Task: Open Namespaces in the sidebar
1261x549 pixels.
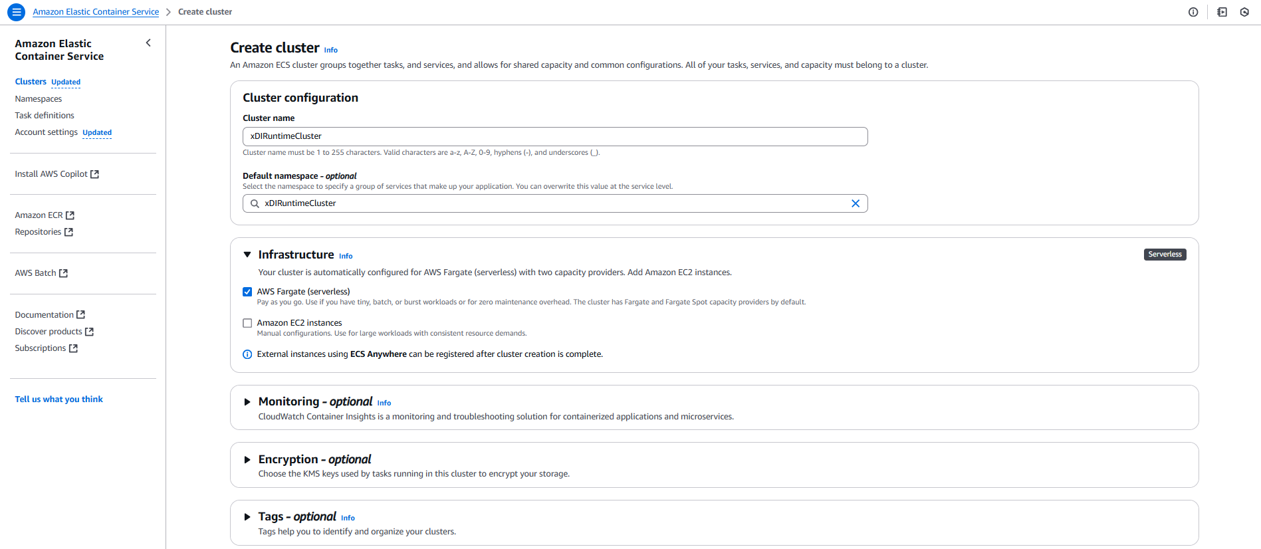Action: point(39,99)
